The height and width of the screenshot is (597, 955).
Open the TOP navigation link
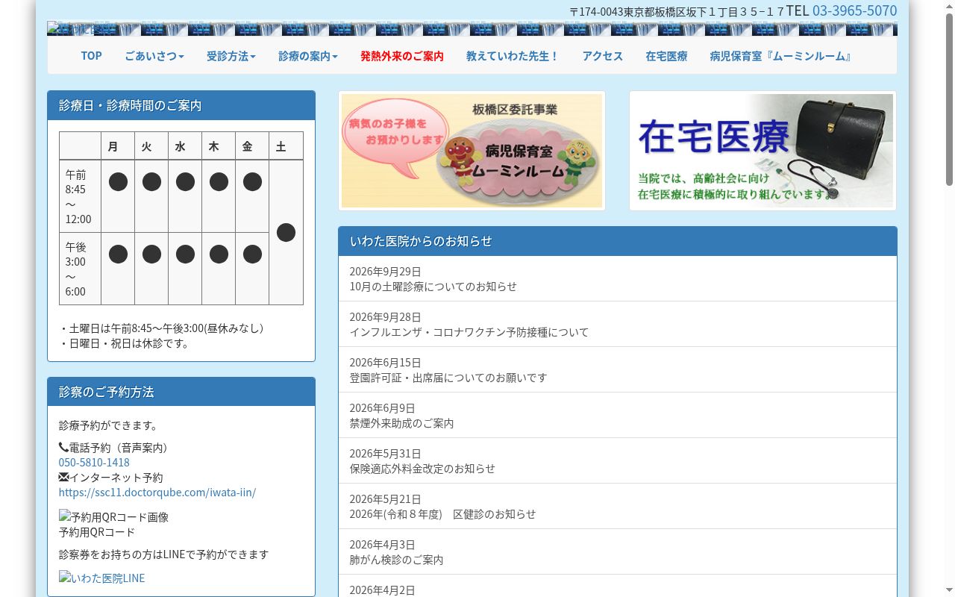tap(91, 56)
